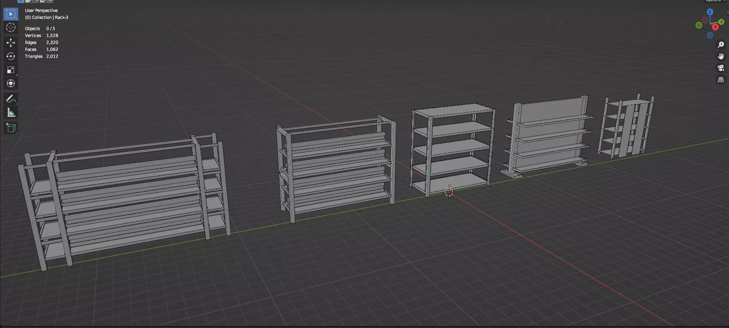This screenshot has width=729, height=328.
Task: Select the open five-shelf rack
Action: pos(453,150)
